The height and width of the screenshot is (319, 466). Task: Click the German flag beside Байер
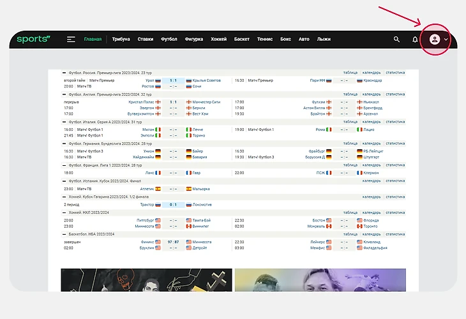[x=189, y=151]
